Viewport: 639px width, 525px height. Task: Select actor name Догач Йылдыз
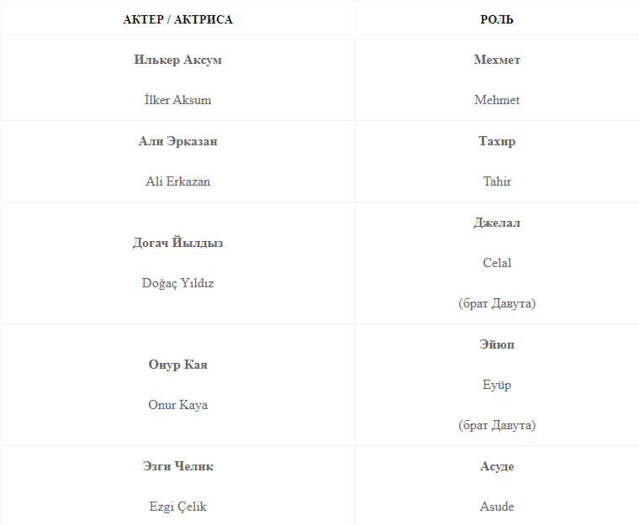(177, 243)
